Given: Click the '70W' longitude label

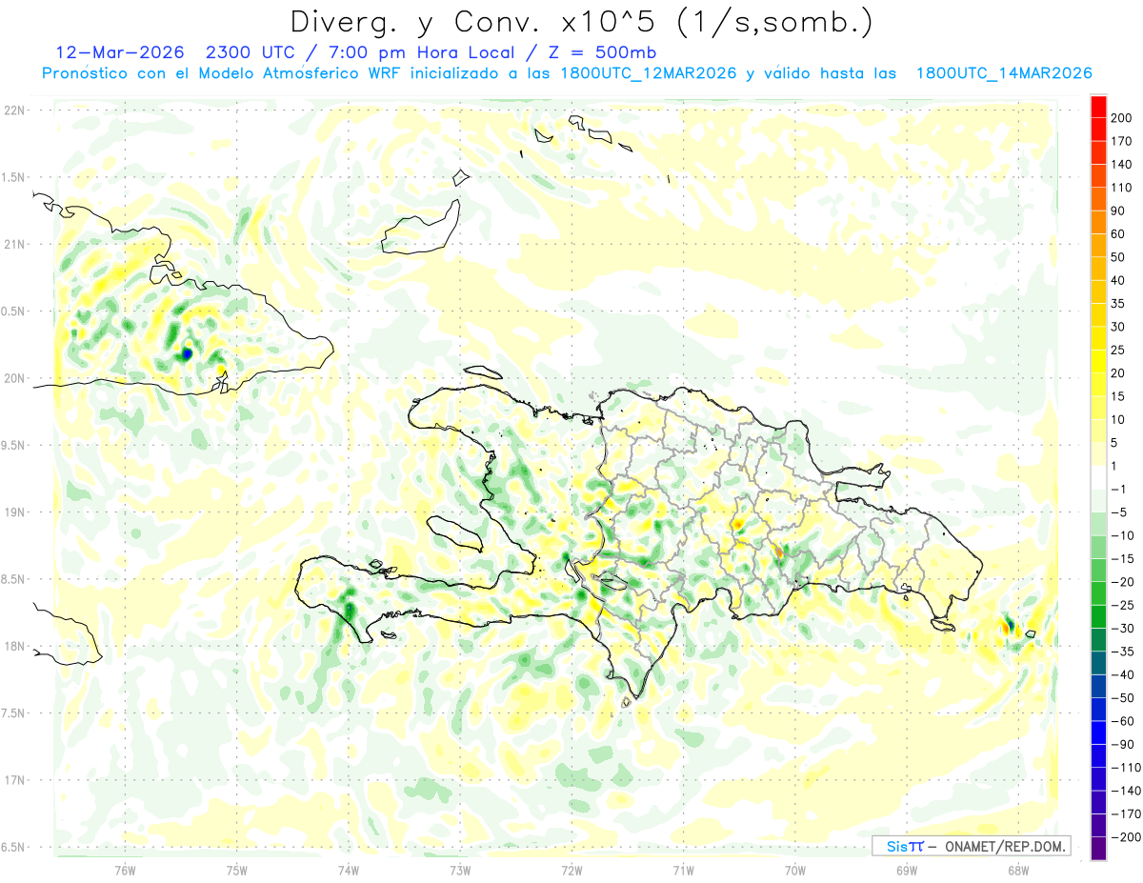Looking at the screenshot, I should point(795,871).
